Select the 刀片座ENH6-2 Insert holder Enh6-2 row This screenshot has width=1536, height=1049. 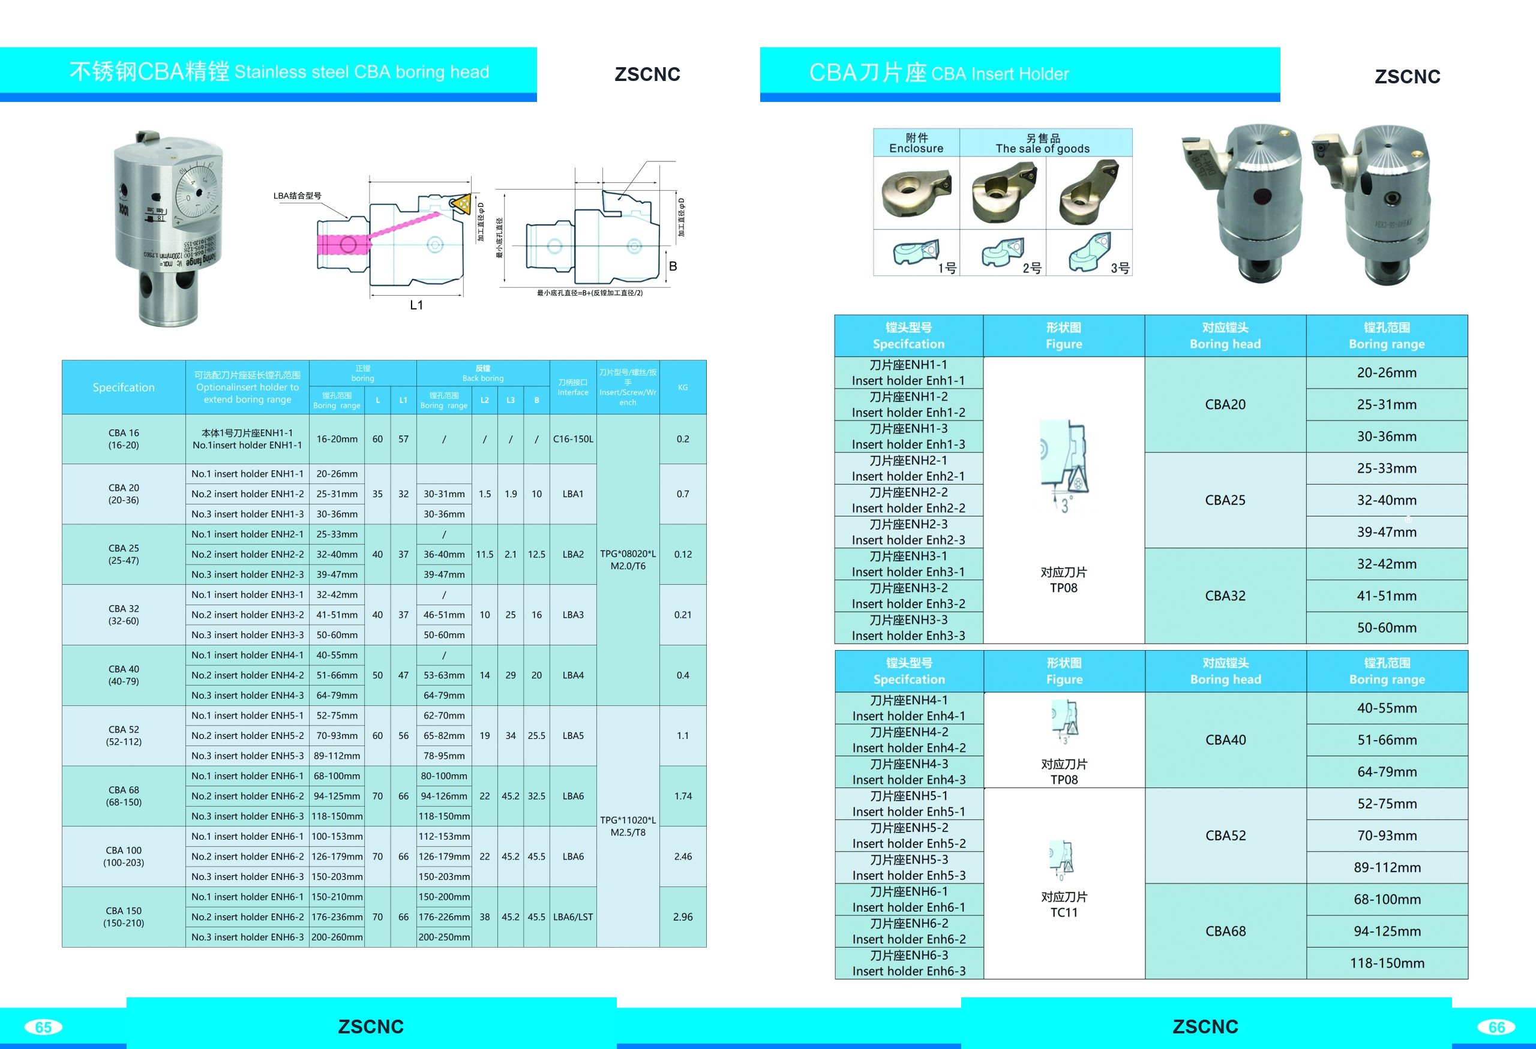coord(910,931)
